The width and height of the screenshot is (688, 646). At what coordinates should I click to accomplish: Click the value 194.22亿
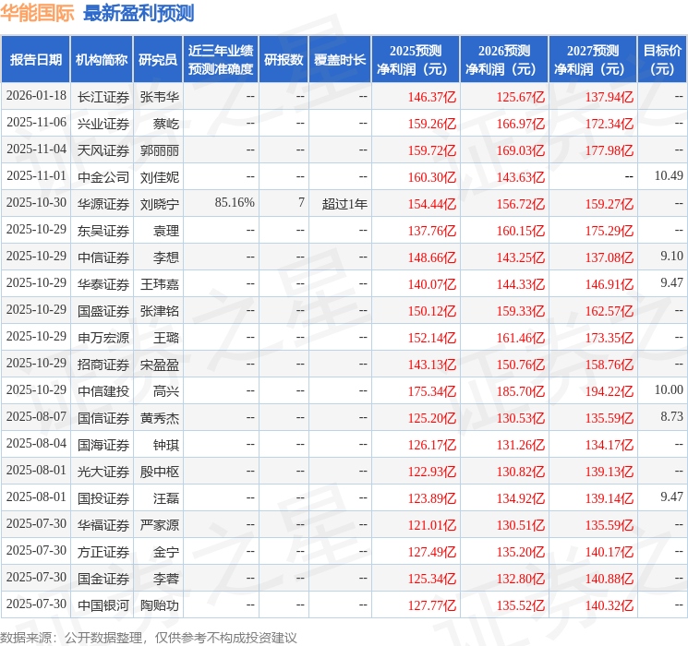point(610,391)
